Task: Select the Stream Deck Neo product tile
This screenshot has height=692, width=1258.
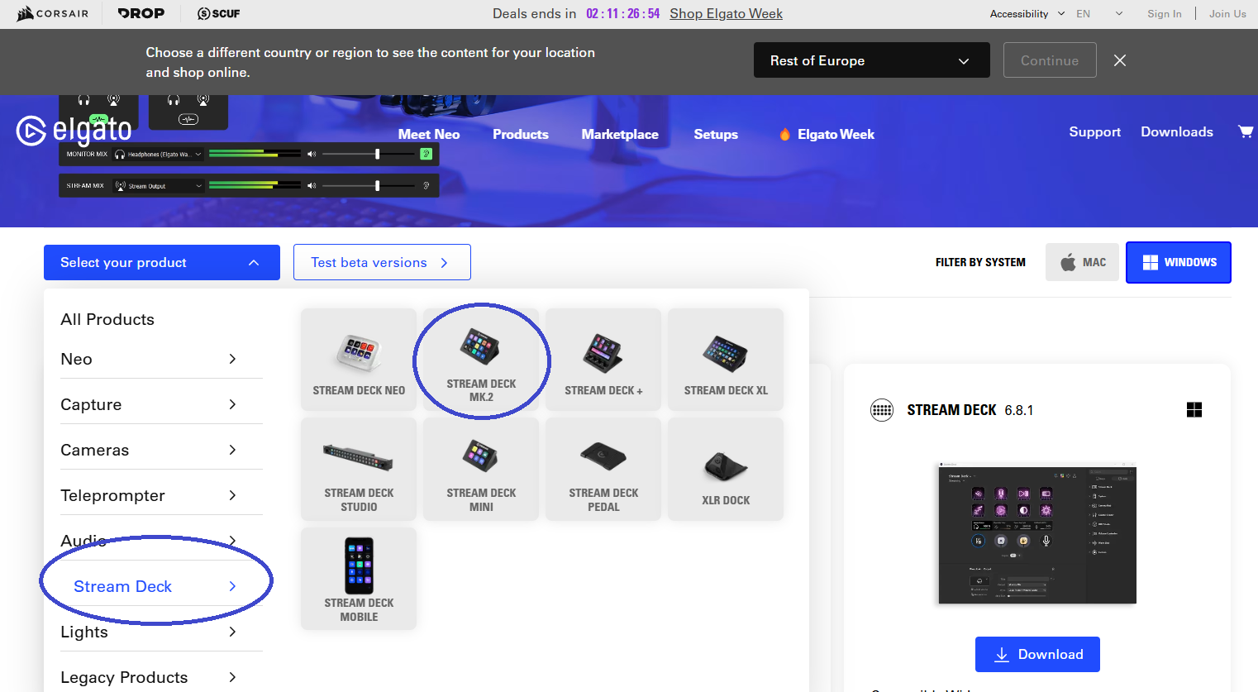Action: coord(359,360)
